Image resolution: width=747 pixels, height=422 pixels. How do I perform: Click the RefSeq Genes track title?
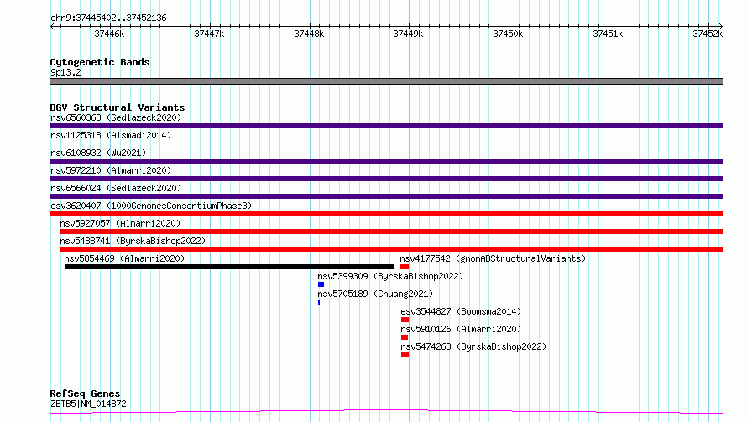[x=86, y=393]
